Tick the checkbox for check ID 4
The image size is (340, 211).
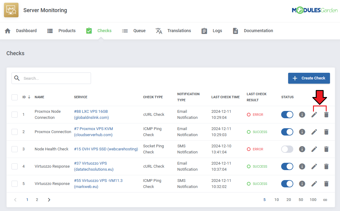pyautogui.click(x=15, y=166)
